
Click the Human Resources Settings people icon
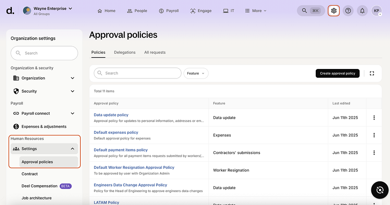[16, 149]
